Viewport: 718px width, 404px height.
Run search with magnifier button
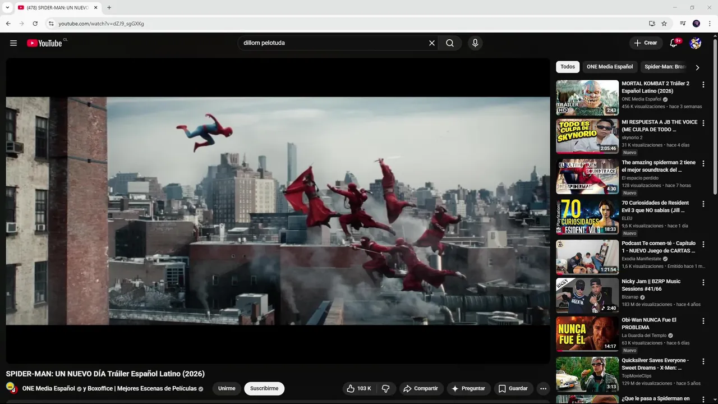tap(450, 43)
